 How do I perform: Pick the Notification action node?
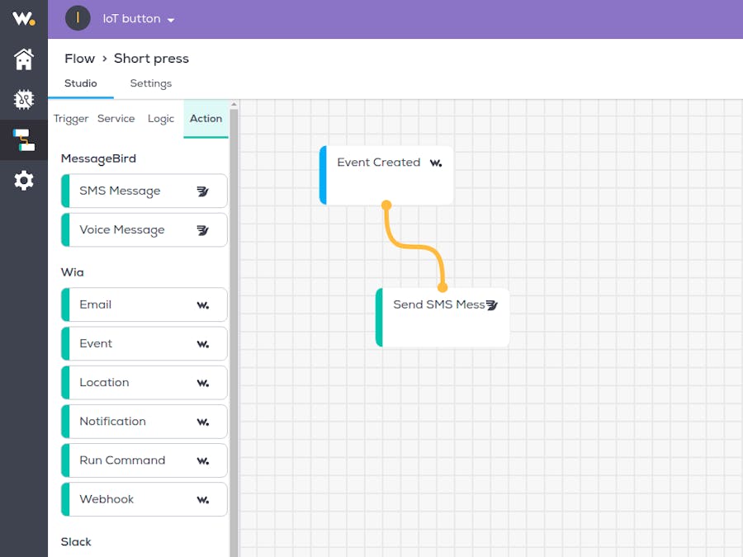[144, 421]
